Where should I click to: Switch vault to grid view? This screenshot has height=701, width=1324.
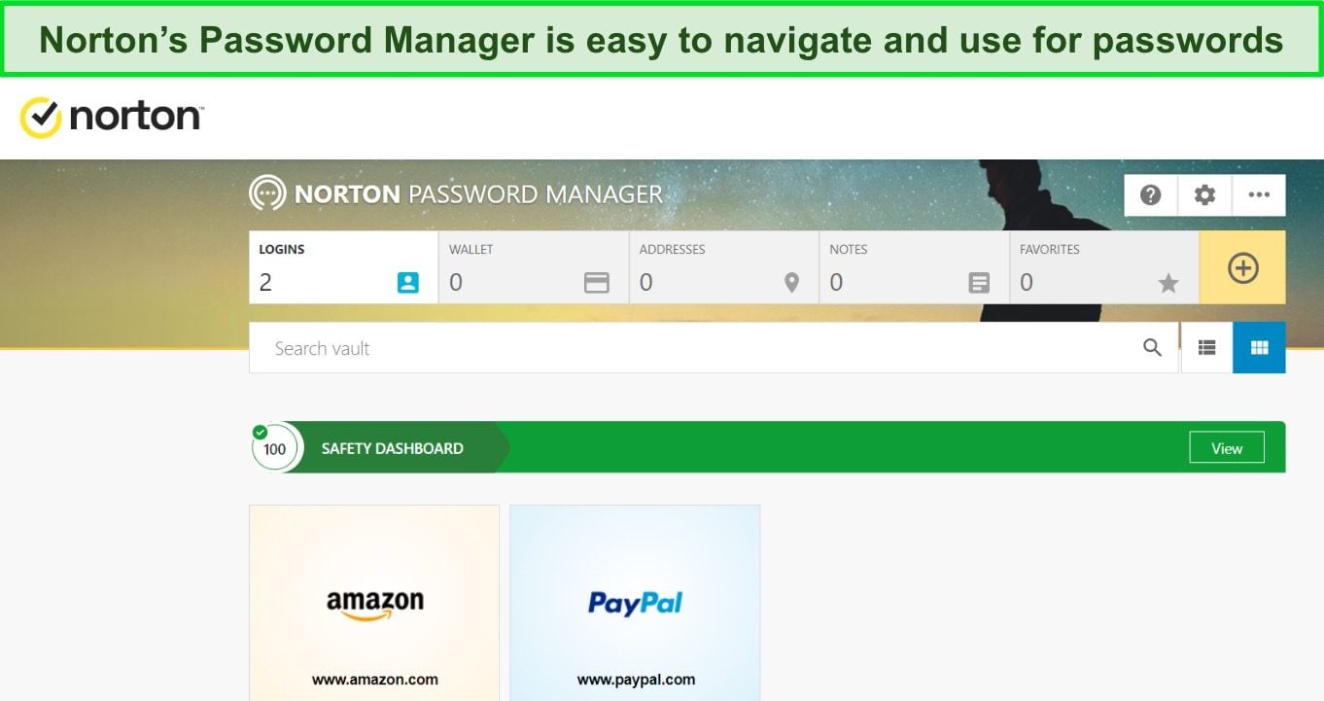[1260, 348]
